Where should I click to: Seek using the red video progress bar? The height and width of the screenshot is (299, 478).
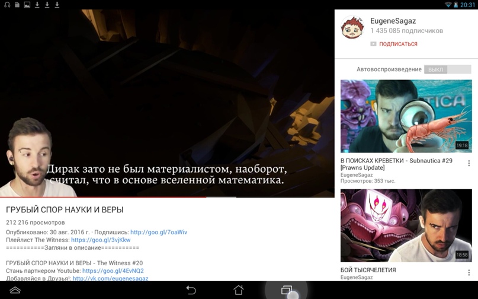click(x=118, y=197)
